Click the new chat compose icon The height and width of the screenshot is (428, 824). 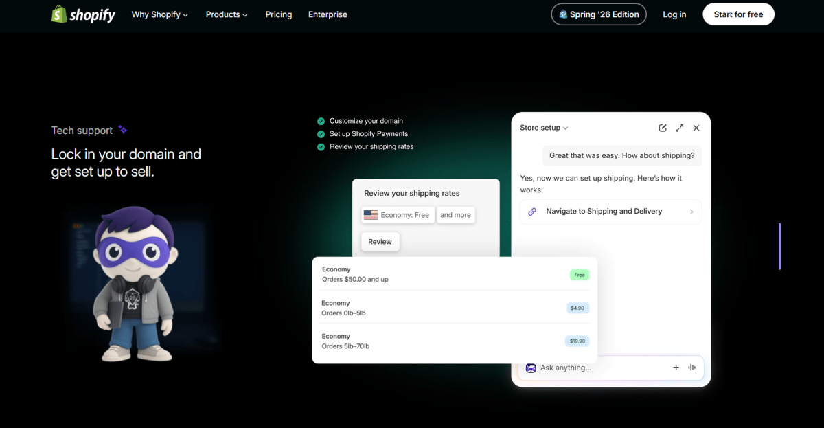pyautogui.click(x=663, y=128)
